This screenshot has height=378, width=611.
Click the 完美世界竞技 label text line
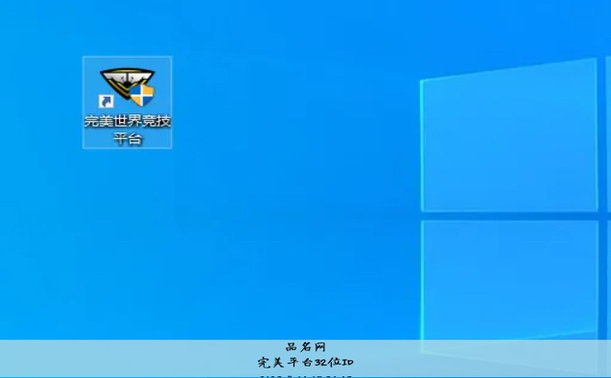point(128,121)
